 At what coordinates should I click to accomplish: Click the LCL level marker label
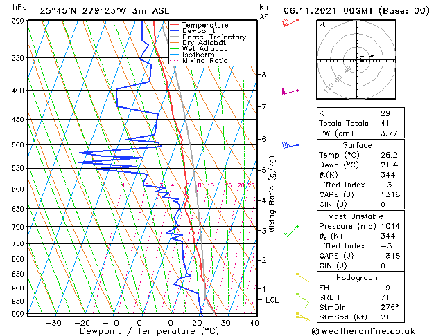[x=272, y=300]
